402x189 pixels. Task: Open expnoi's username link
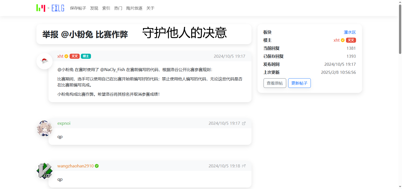click(x=64, y=123)
